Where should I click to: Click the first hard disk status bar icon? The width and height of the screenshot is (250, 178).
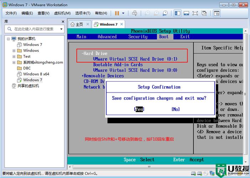tap(193, 173)
